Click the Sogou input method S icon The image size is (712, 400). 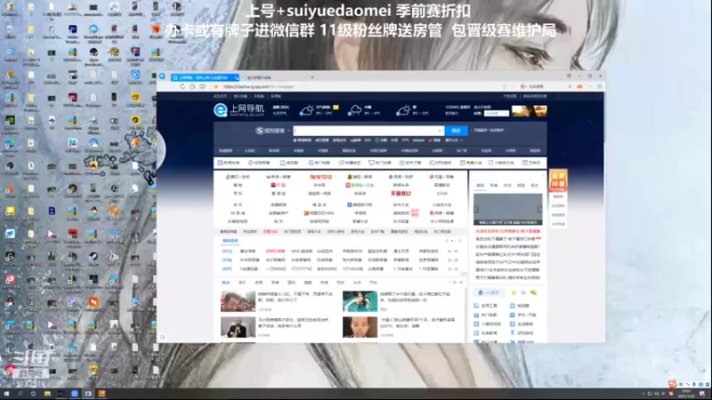click(673, 384)
